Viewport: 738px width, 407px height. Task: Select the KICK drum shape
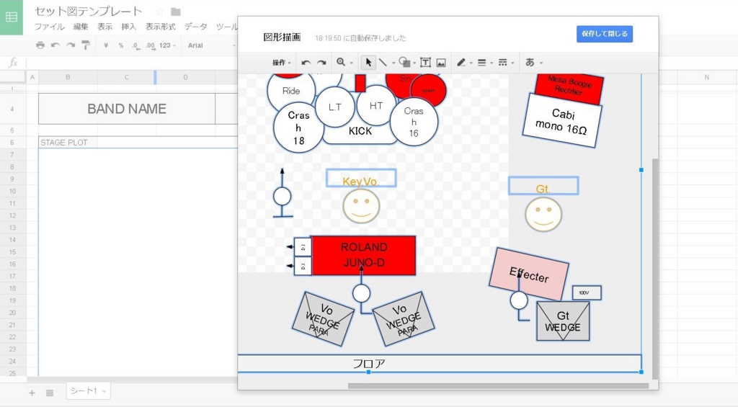tap(360, 131)
